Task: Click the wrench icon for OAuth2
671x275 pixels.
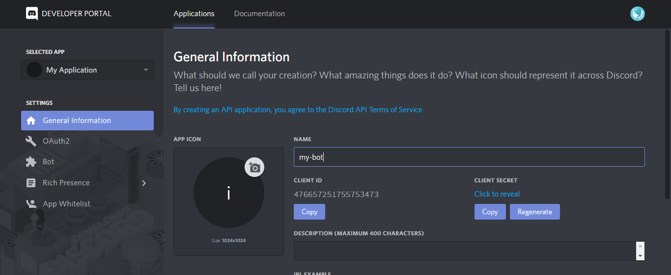Action: coord(31,141)
